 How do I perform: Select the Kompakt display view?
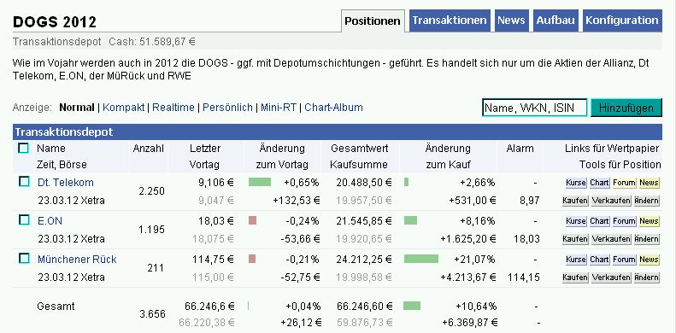124,108
